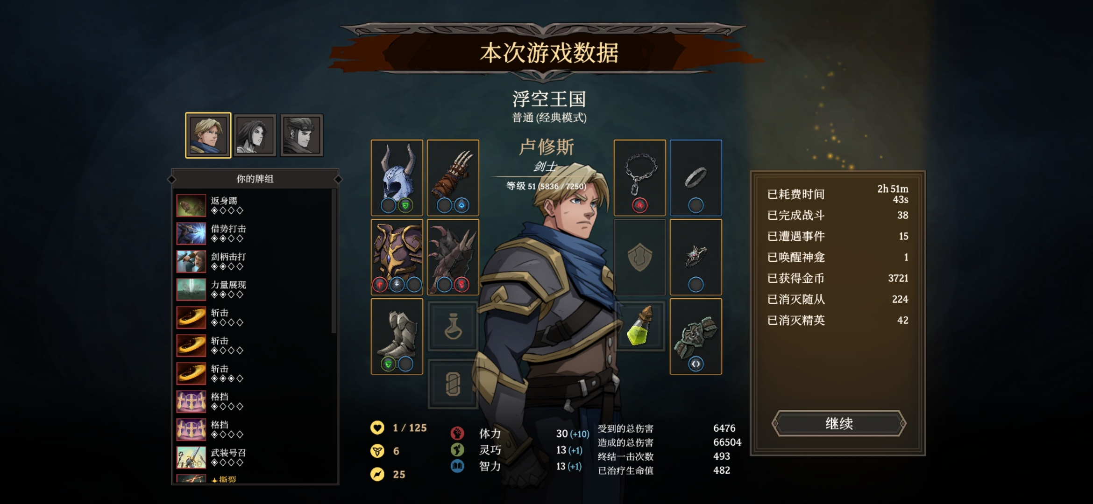Screen dimensions: 1093x504
Task: Inspect the stone bracer item slot
Action: 696,336
